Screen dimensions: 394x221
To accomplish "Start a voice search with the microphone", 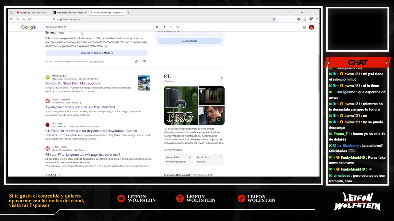I will [164, 27].
